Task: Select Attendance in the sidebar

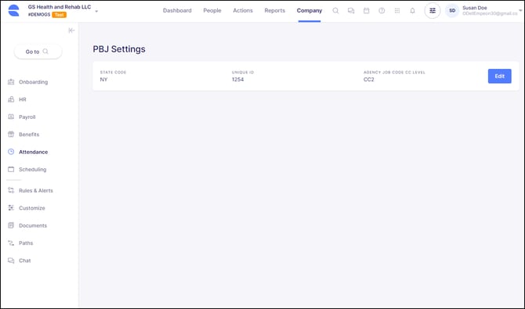Action: (33, 152)
